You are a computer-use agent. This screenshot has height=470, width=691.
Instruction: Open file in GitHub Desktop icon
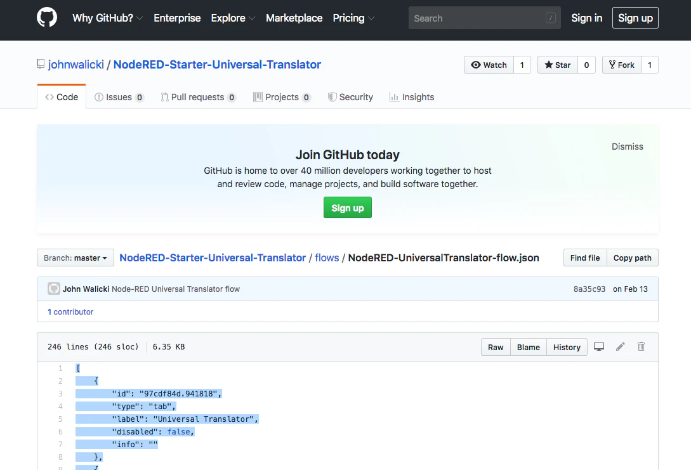[x=599, y=347]
